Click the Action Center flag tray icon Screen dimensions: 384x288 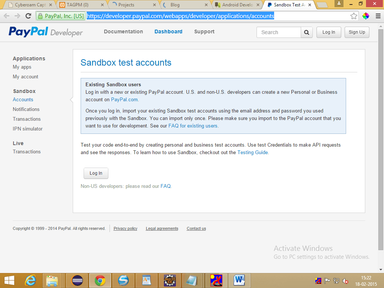pyautogui.click(x=327, y=281)
